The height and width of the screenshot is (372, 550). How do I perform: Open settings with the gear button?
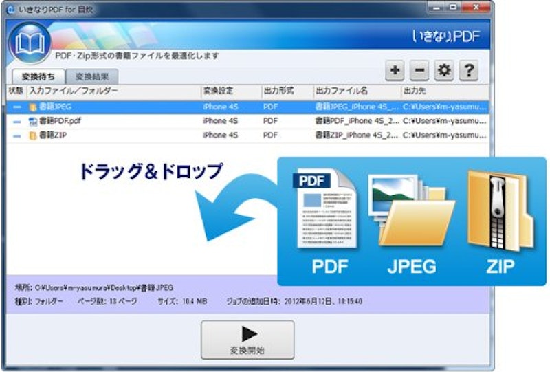click(444, 70)
